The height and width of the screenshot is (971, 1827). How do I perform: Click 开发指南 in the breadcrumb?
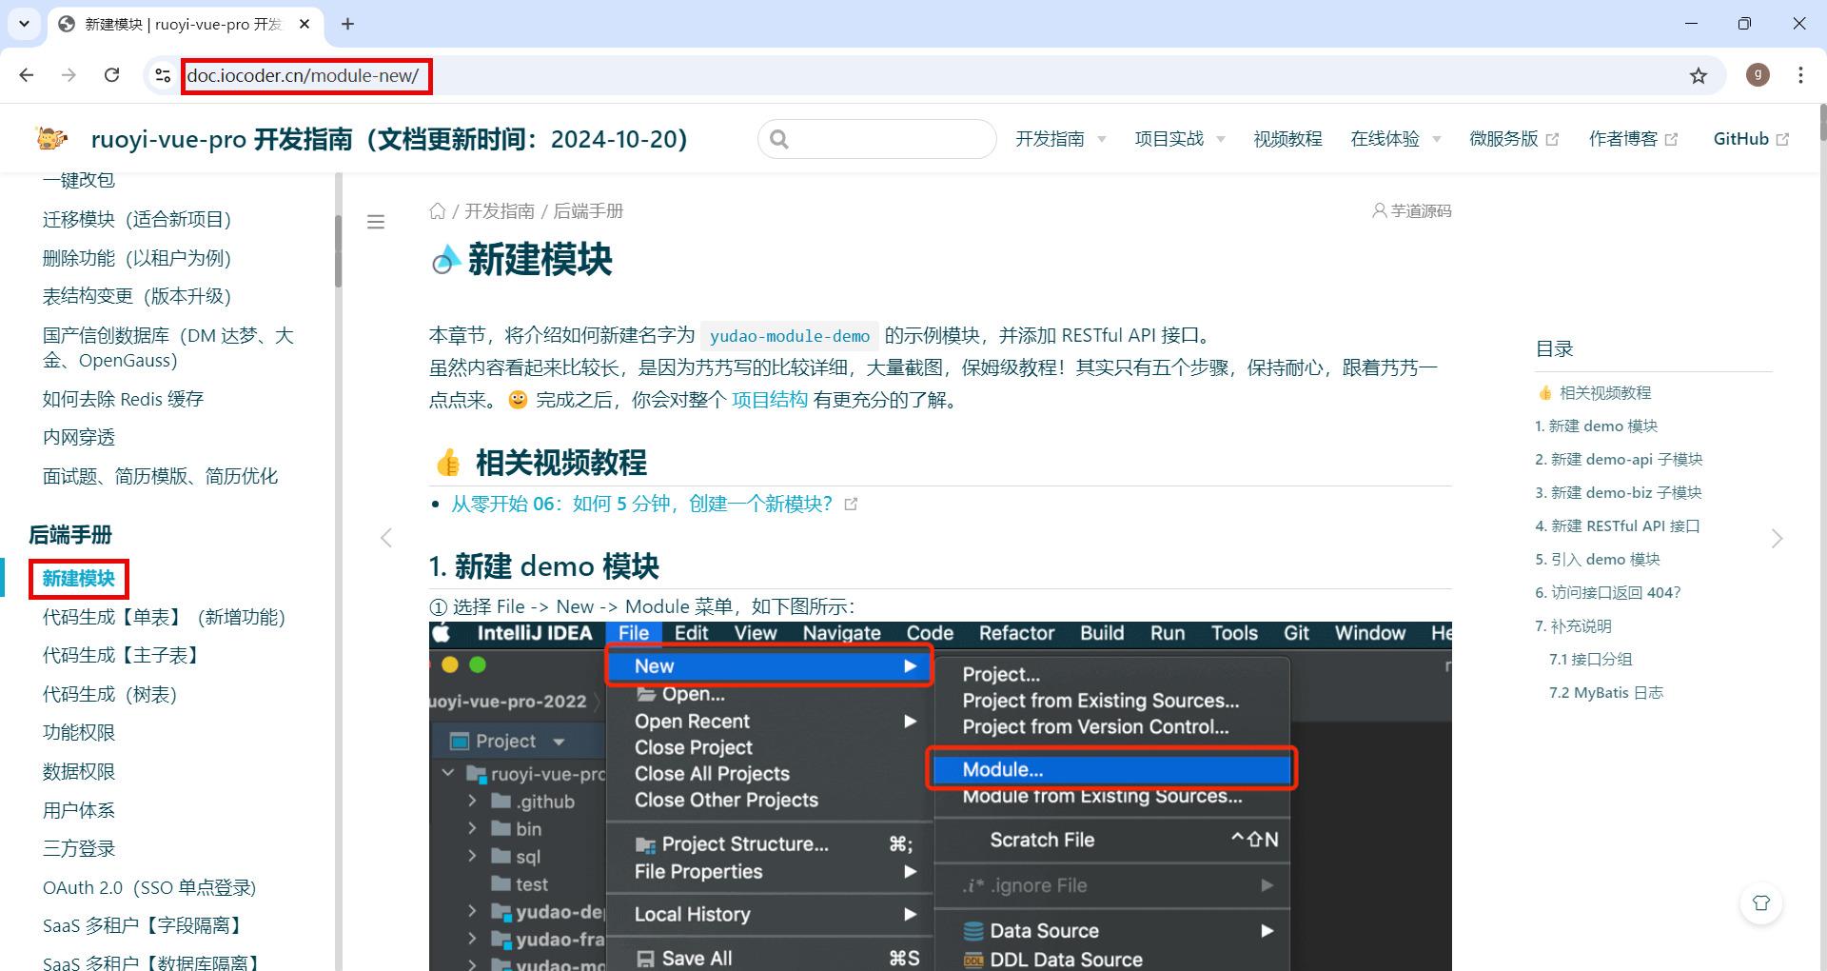coord(500,210)
